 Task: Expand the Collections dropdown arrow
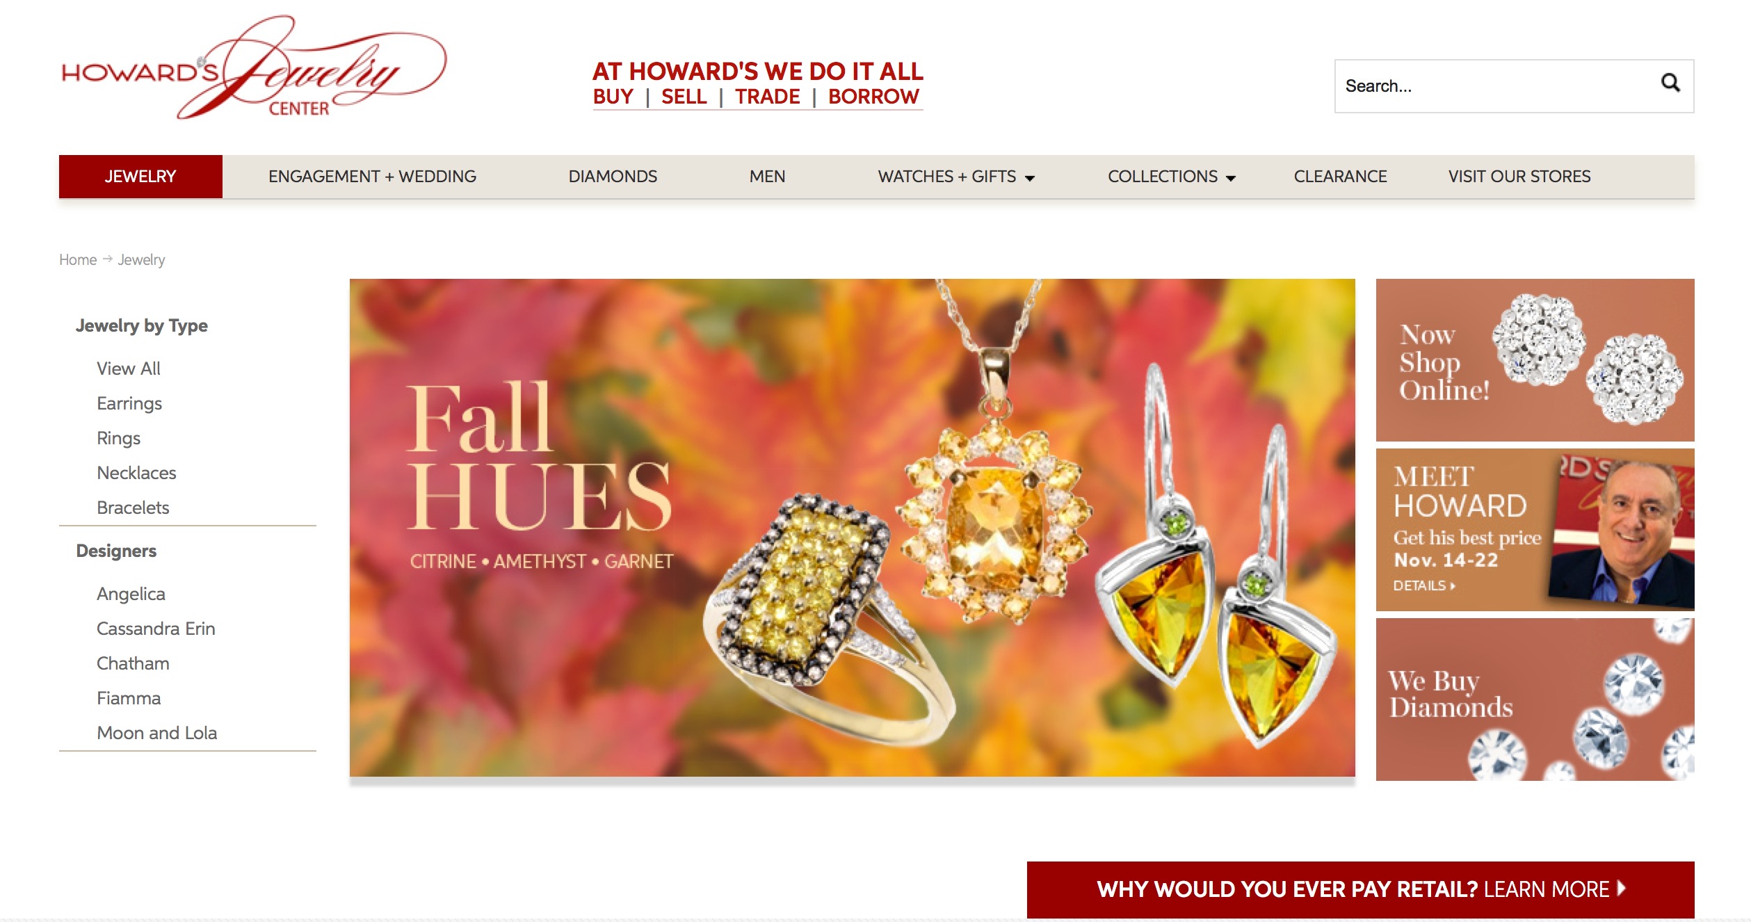pyautogui.click(x=1231, y=178)
